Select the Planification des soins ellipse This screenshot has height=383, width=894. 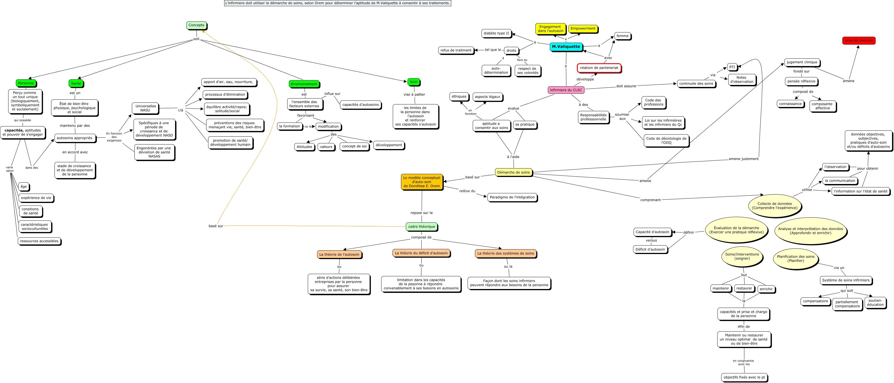pyautogui.click(x=795, y=259)
